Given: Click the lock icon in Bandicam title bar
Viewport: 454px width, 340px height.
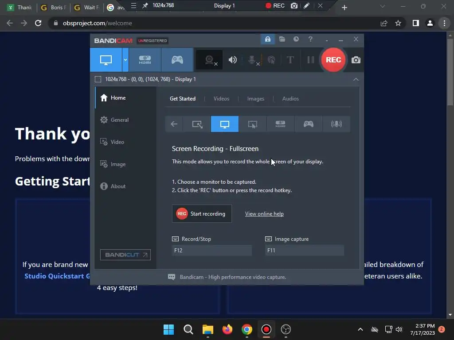Looking at the screenshot, I should pyautogui.click(x=267, y=39).
